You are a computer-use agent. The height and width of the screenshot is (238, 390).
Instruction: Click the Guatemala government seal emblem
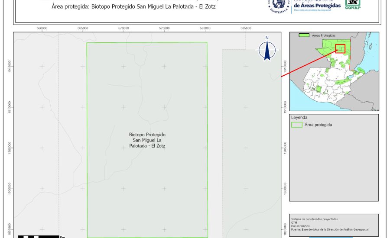click(278, 5)
